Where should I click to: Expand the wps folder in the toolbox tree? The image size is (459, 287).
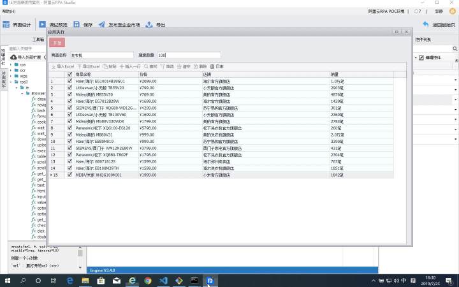click(x=11, y=76)
